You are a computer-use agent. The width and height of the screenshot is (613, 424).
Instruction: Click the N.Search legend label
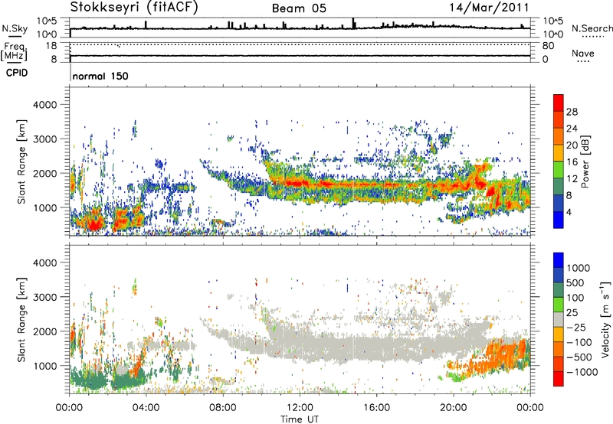click(x=592, y=28)
